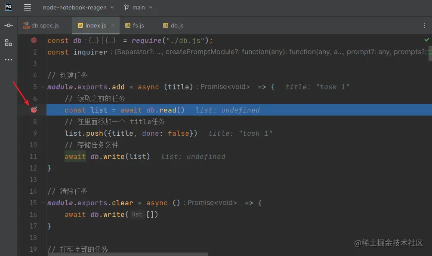The height and width of the screenshot is (256, 432).
Task: Click the comment 存储任务文件 on line 10
Action: (98, 145)
